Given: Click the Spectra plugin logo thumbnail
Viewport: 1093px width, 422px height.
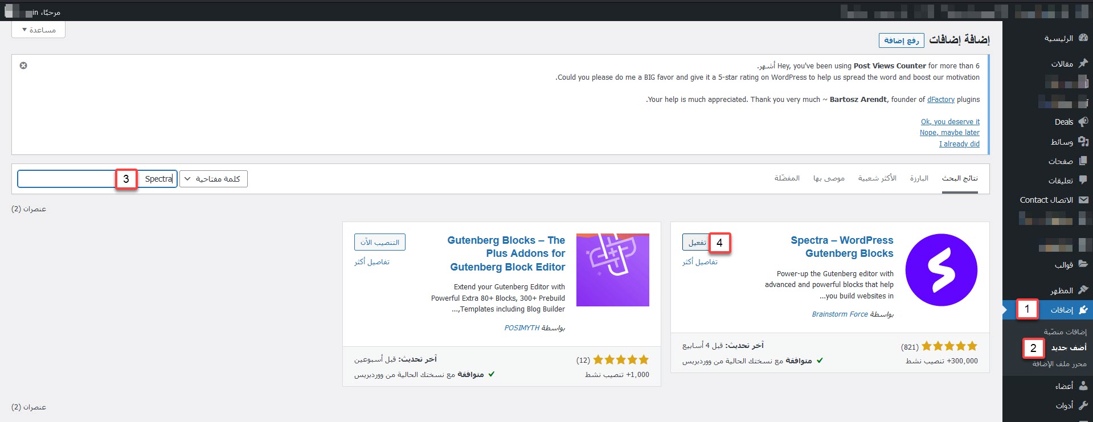Looking at the screenshot, I should (941, 270).
